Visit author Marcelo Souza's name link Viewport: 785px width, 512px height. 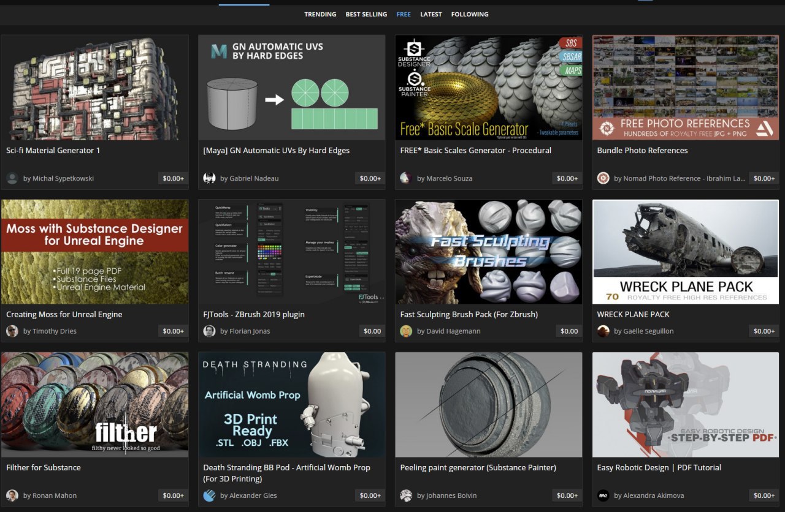[451, 178]
